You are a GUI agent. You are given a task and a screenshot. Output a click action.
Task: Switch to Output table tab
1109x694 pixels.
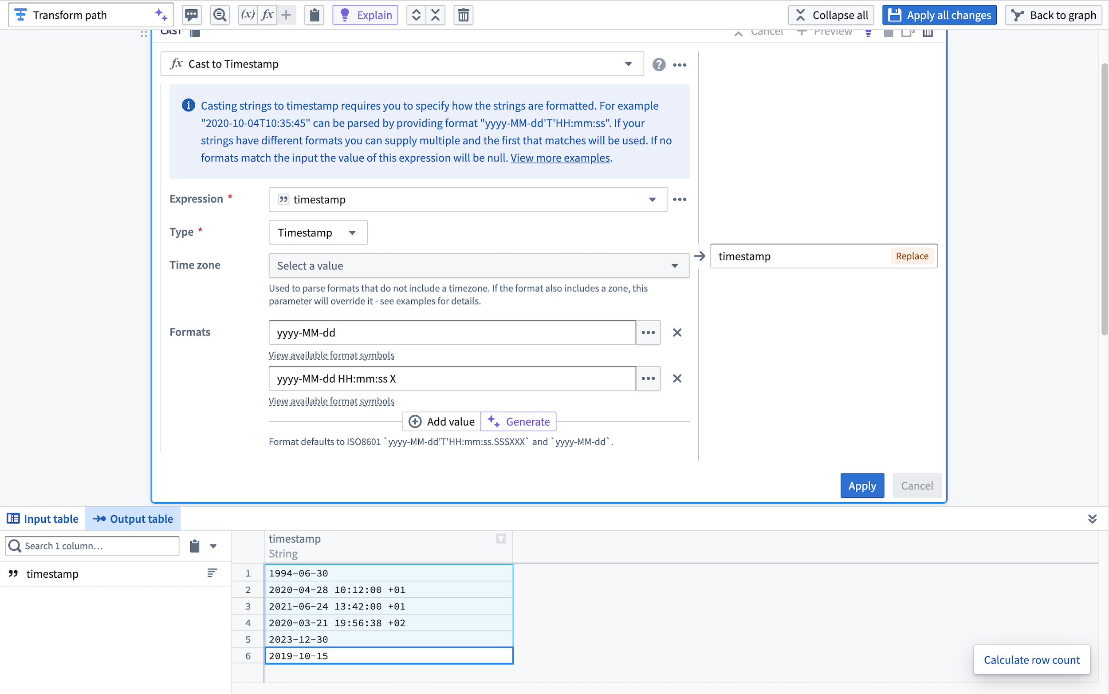133,518
